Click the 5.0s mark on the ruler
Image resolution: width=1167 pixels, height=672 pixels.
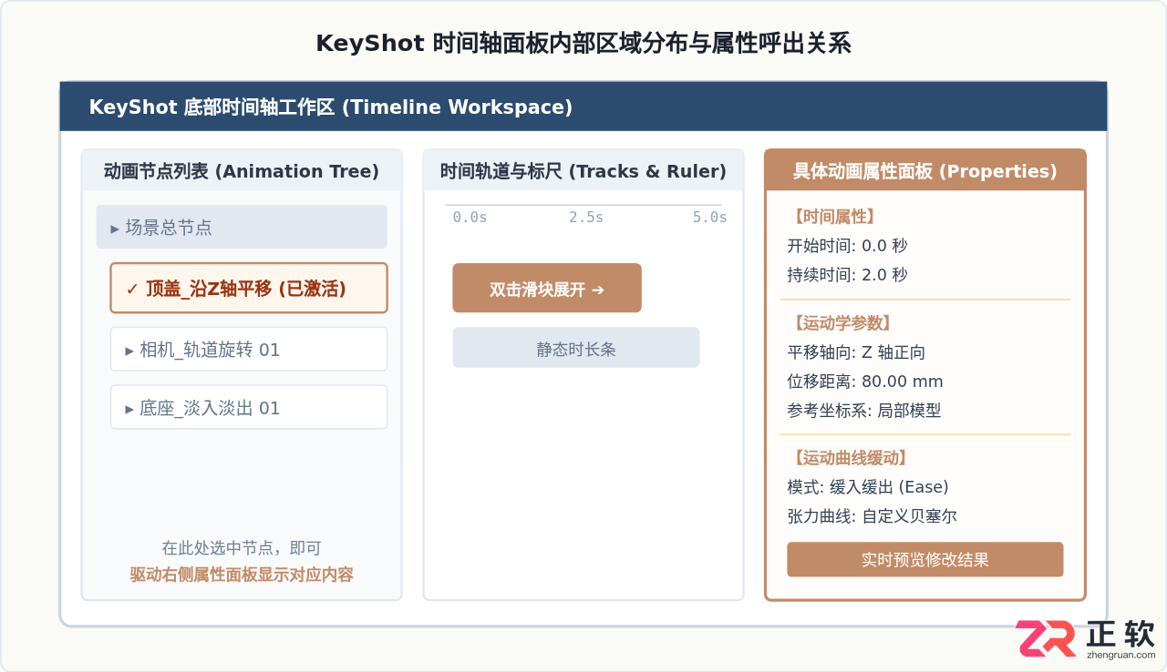[x=709, y=218]
